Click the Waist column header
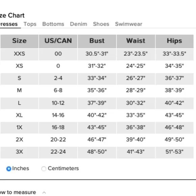This screenshot has width=196, height=196. pyautogui.click(x=136, y=41)
